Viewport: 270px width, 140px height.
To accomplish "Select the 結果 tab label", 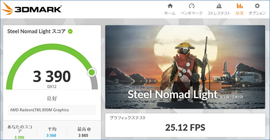I will 240,13.
